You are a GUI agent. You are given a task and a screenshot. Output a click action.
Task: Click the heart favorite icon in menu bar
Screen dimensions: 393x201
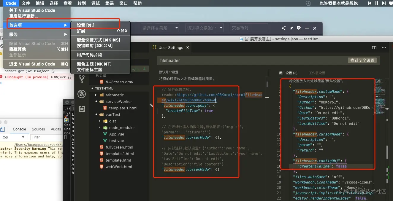tap(391, 3)
